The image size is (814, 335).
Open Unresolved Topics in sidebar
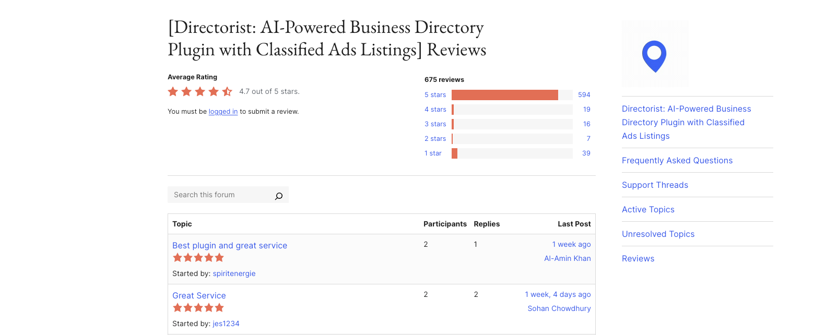point(658,234)
